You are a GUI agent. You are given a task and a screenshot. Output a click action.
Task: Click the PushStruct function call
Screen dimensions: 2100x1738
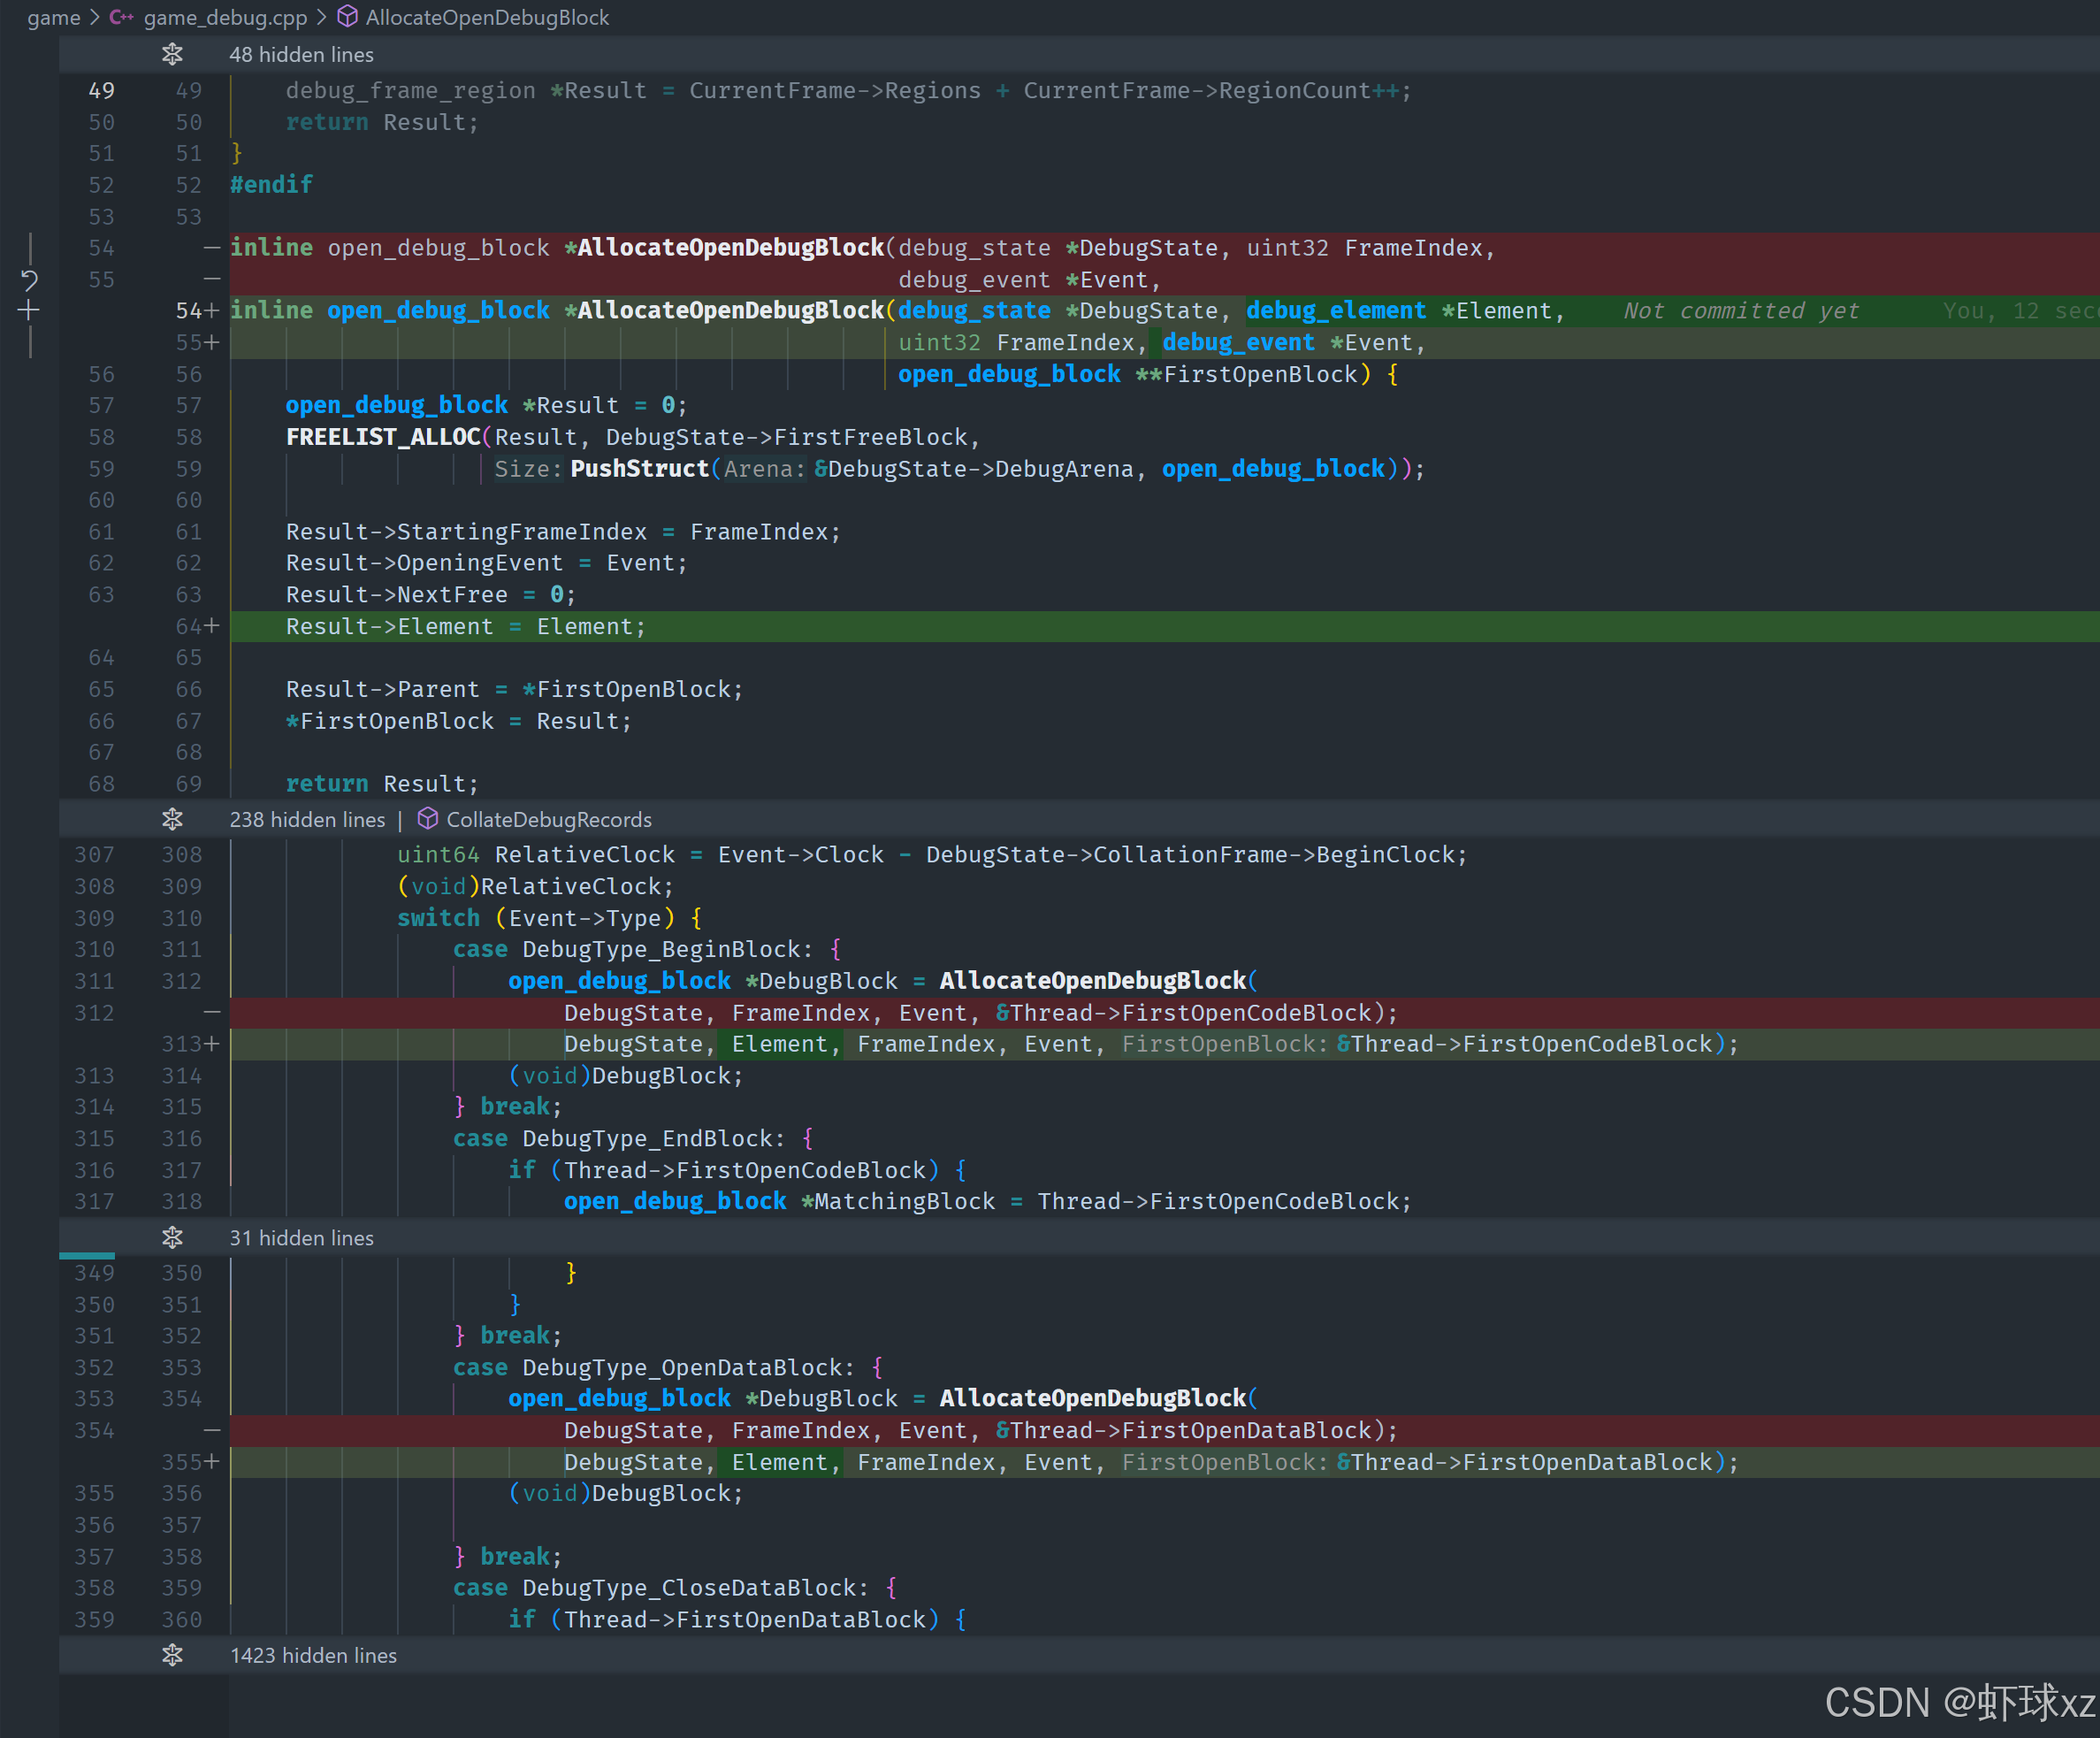coord(639,468)
